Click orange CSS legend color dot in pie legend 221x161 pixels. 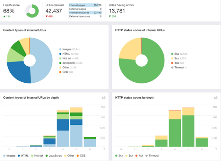(x=60, y=72)
